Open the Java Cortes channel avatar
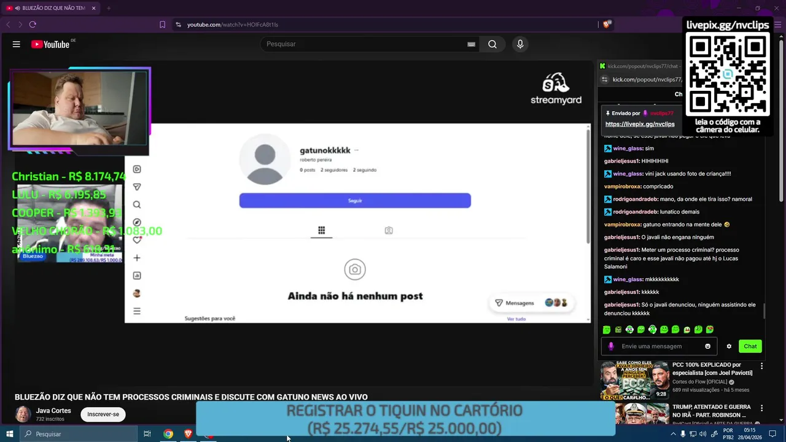786x442 pixels. pyautogui.click(x=23, y=414)
